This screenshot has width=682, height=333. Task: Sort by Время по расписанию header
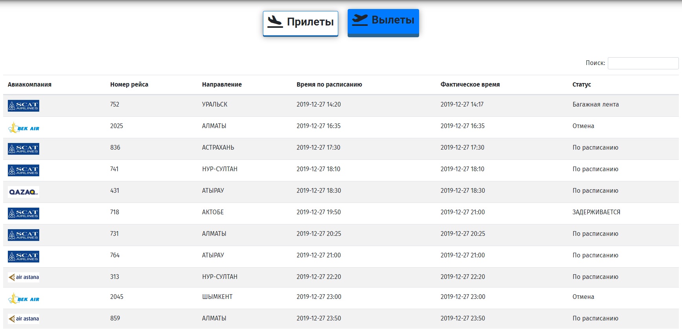click(x=329, y=85)
